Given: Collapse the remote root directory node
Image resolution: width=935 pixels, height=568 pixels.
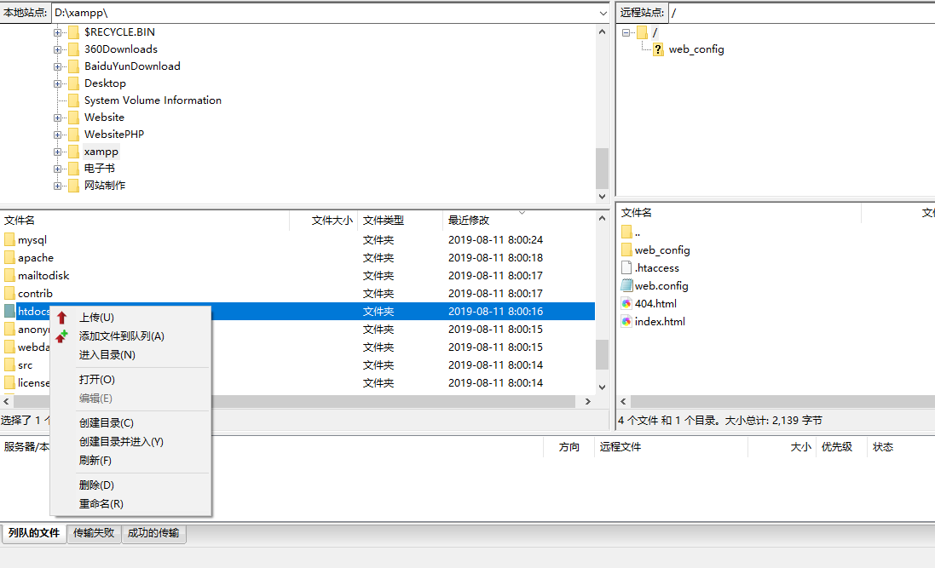Looking at the screenshot, I should click(626, 32).
